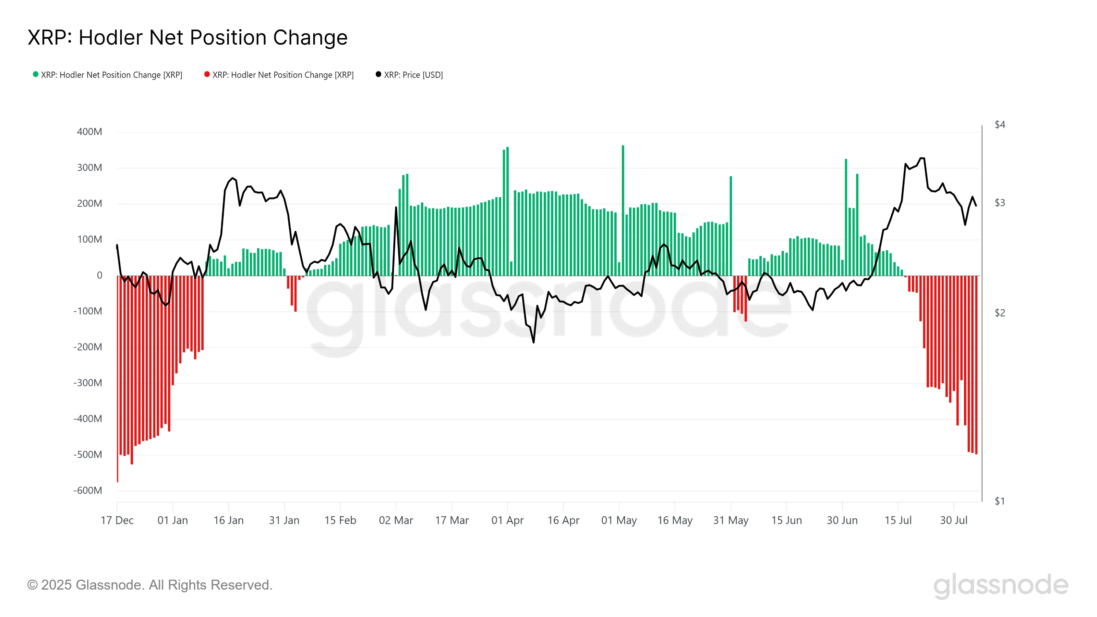Select the '01 May' date on the x-axis
Screen dimensions: 1097x617
tap(619, 520)
